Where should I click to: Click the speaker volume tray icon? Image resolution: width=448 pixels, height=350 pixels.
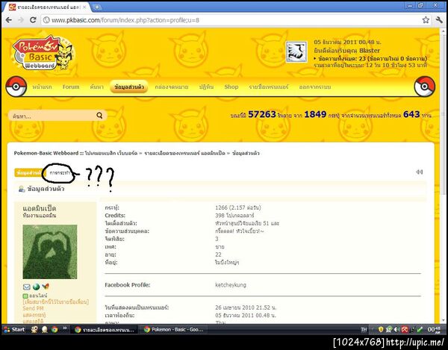coord(396,330)
